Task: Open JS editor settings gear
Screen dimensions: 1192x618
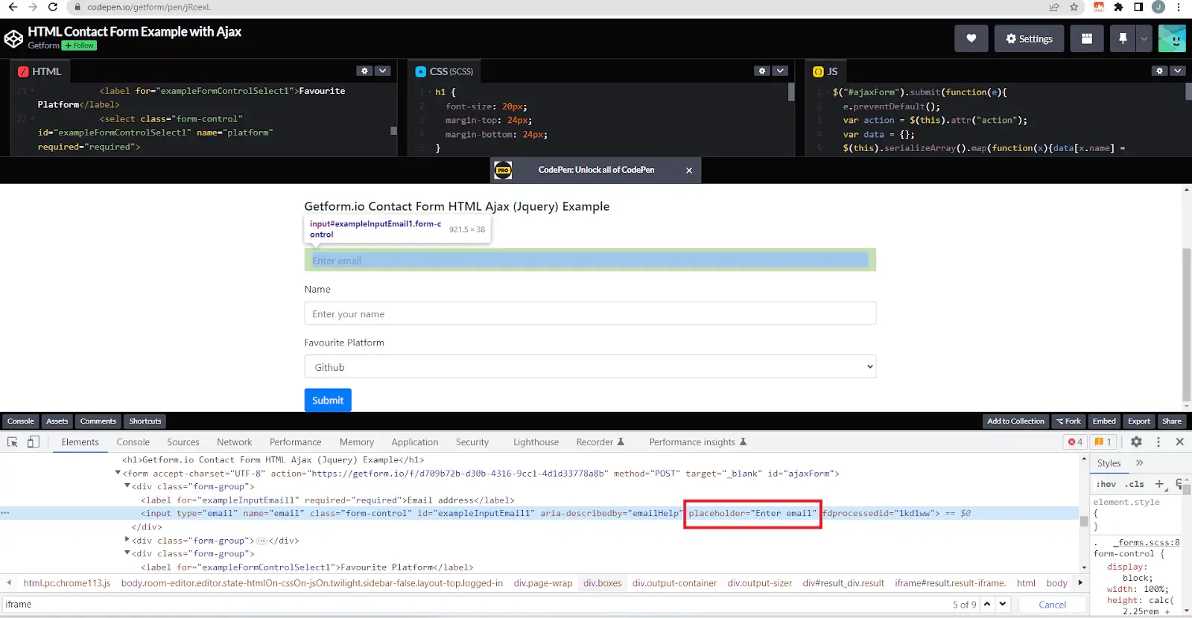Action: point(1159,71)
